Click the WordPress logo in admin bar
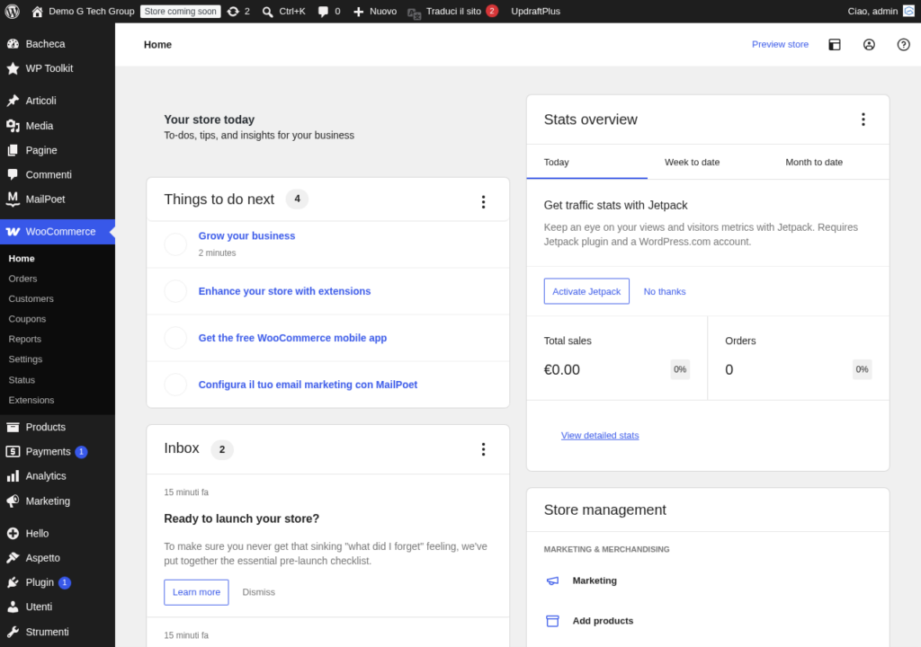This screenshot has width=921, height=647. click(12, 11)
